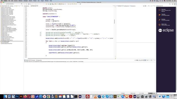177x99 pixels.
Task: Open the Refactor menu
Action: [x=20, y=1]
